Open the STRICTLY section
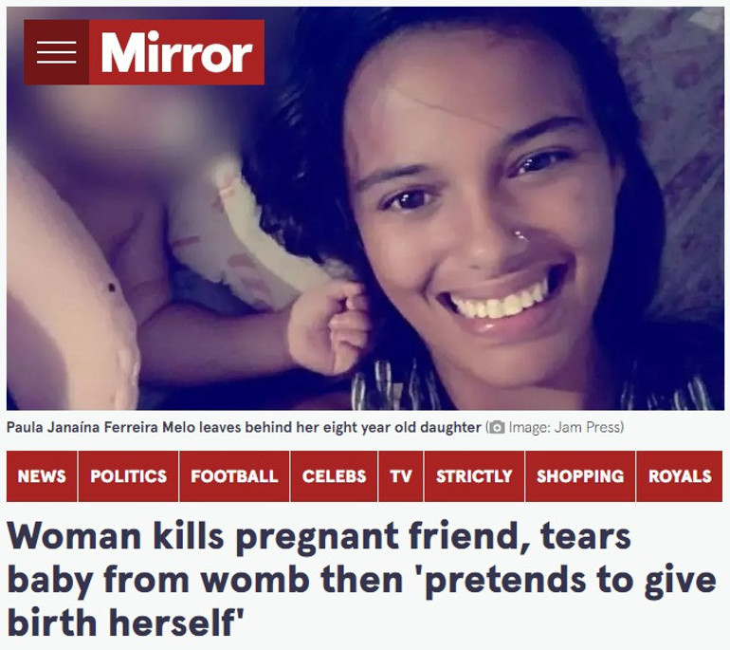The image size is (730, 650). 474,476
